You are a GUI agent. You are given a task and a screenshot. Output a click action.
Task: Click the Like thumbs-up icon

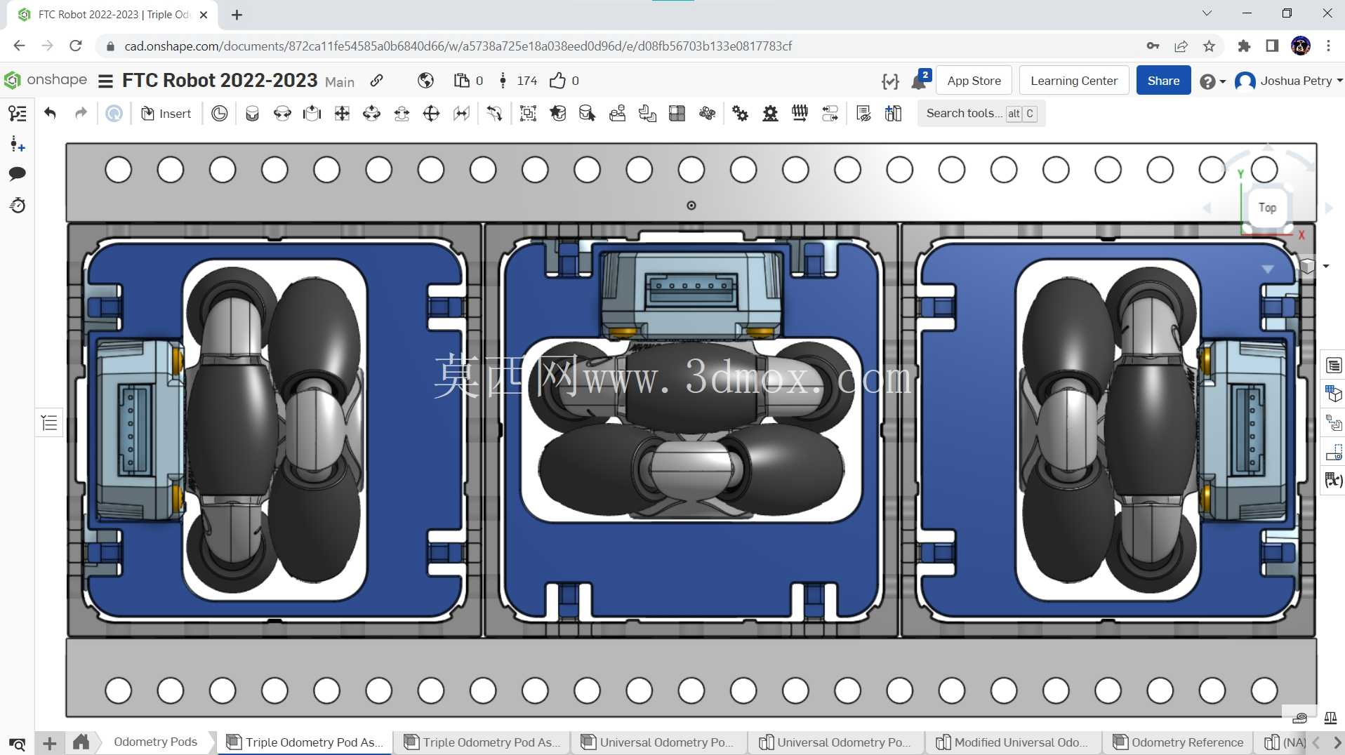coord(557,81)
